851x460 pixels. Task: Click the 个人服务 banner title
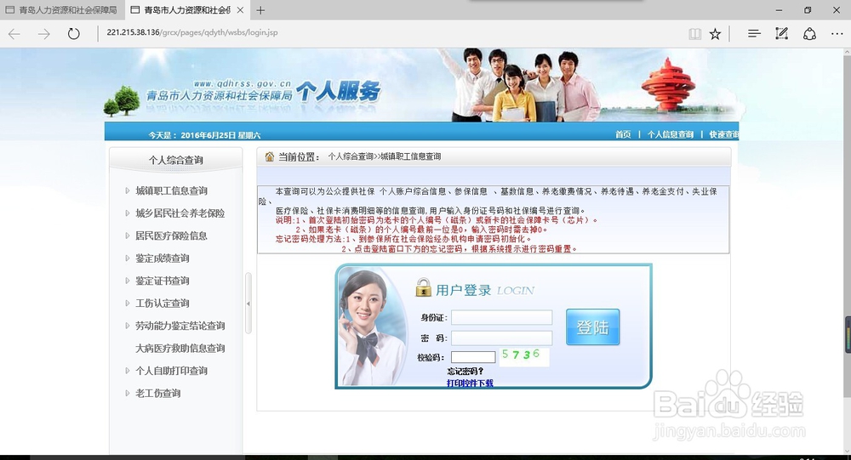point(338,91)
